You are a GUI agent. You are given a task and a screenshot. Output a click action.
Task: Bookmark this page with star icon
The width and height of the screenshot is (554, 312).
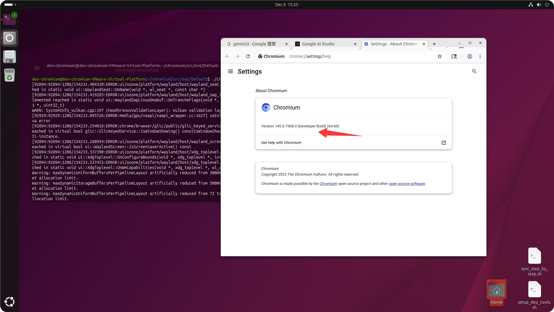439,56
